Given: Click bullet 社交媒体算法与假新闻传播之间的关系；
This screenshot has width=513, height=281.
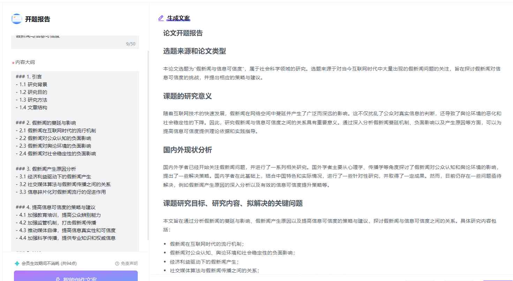Looking at the screenshot, I should 214,270.
